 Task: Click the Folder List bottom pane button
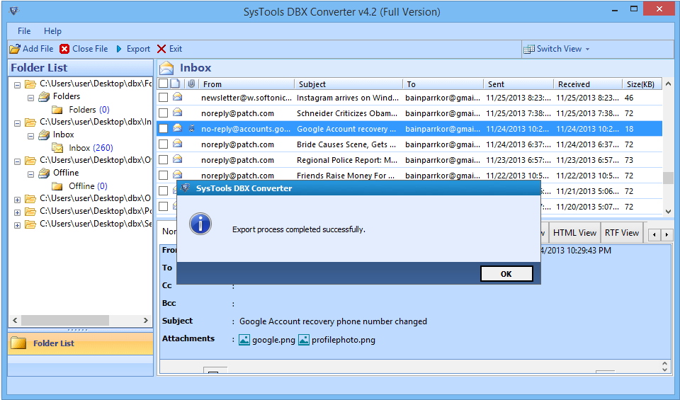click(81, 343)
